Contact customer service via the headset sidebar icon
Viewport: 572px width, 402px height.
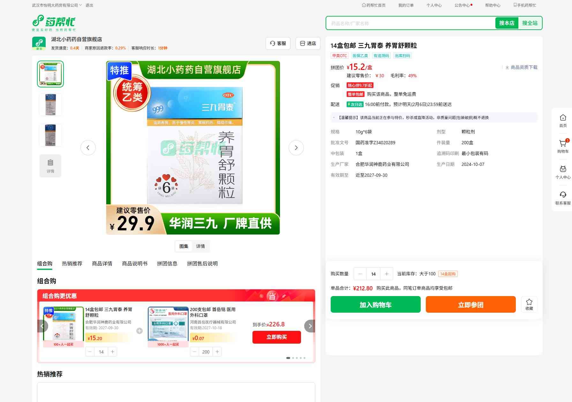(x=563, y=198)
